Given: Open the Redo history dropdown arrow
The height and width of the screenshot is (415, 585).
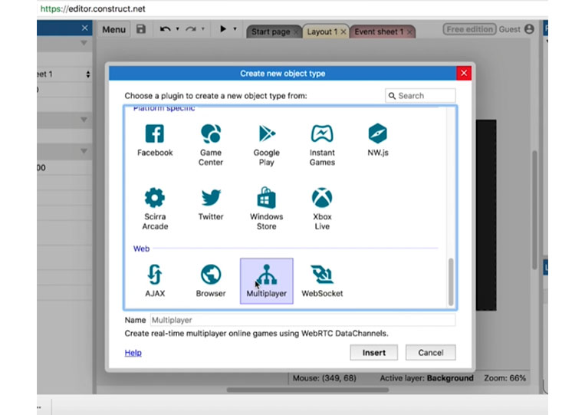Looking at the screenshot, I should [203, 28].
